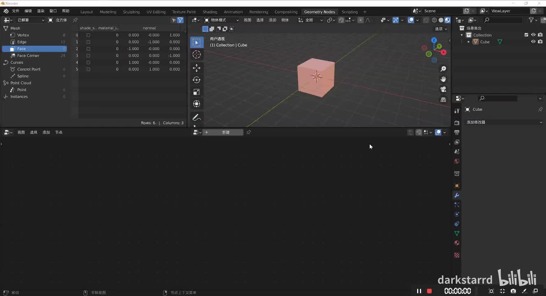Pick the Rotate tool in viewport toolbar
The width and height of the screenshot is (546, 296).
pyautogui.click(x=197, y=80)
